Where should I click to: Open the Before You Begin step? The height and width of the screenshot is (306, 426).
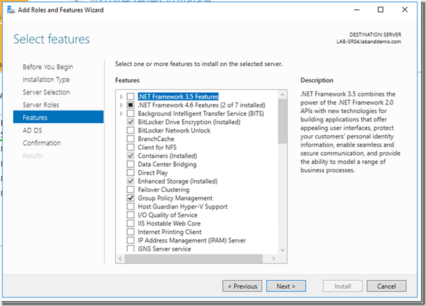48,67
